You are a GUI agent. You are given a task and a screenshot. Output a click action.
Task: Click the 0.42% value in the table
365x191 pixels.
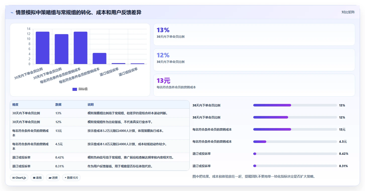point(60,158)
